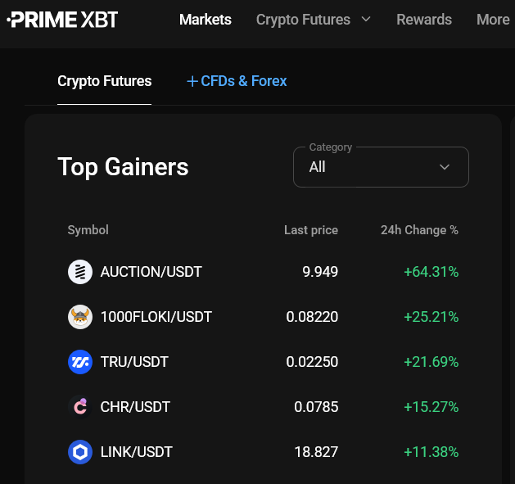Click the PrimeXBT logo

pyautogui.click(x=62, y=20)
